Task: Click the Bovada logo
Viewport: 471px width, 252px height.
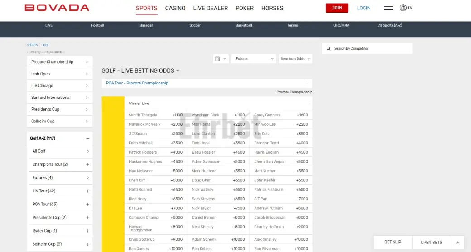Action: click(x=57, y=8)
